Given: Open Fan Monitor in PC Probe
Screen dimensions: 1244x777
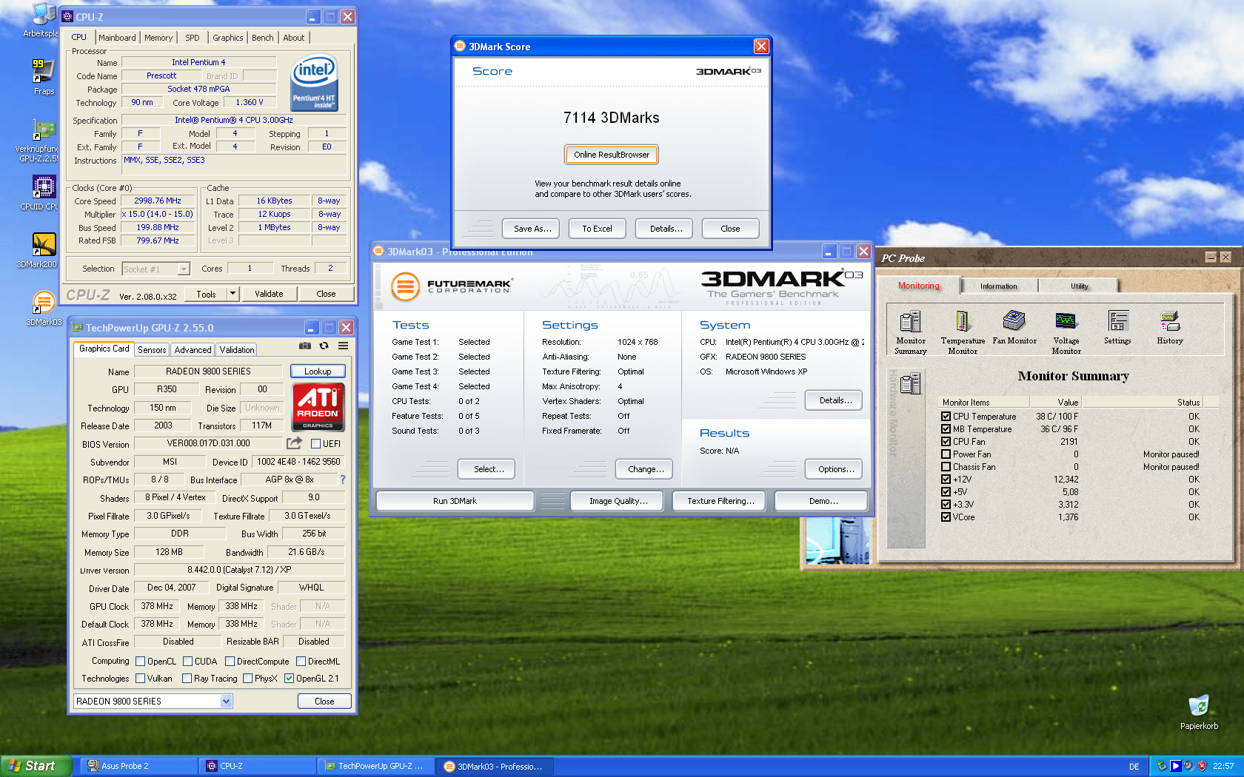Looking at the screenshot, I should click(1014, 328).
